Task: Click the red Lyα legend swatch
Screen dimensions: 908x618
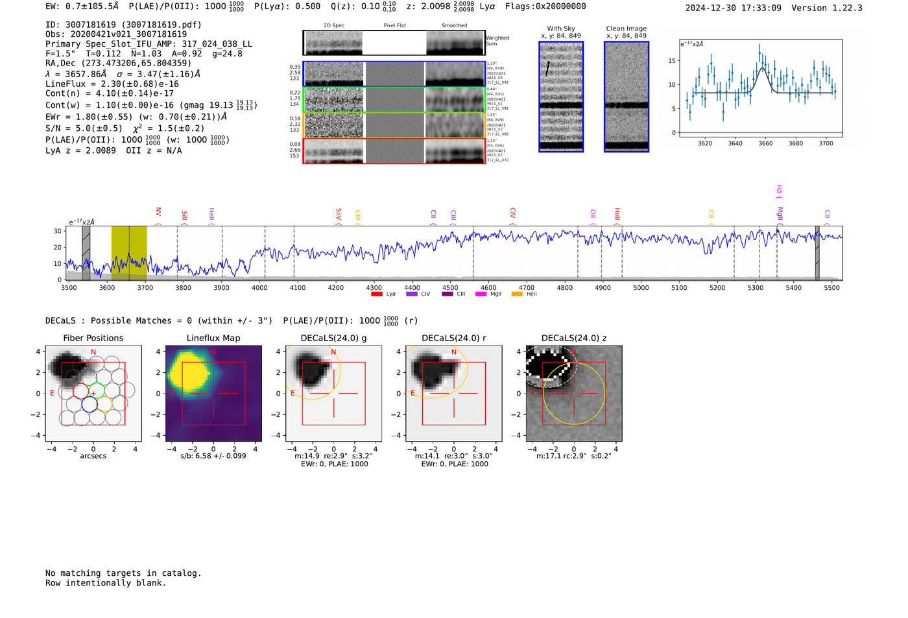Action: click(377, 294)
